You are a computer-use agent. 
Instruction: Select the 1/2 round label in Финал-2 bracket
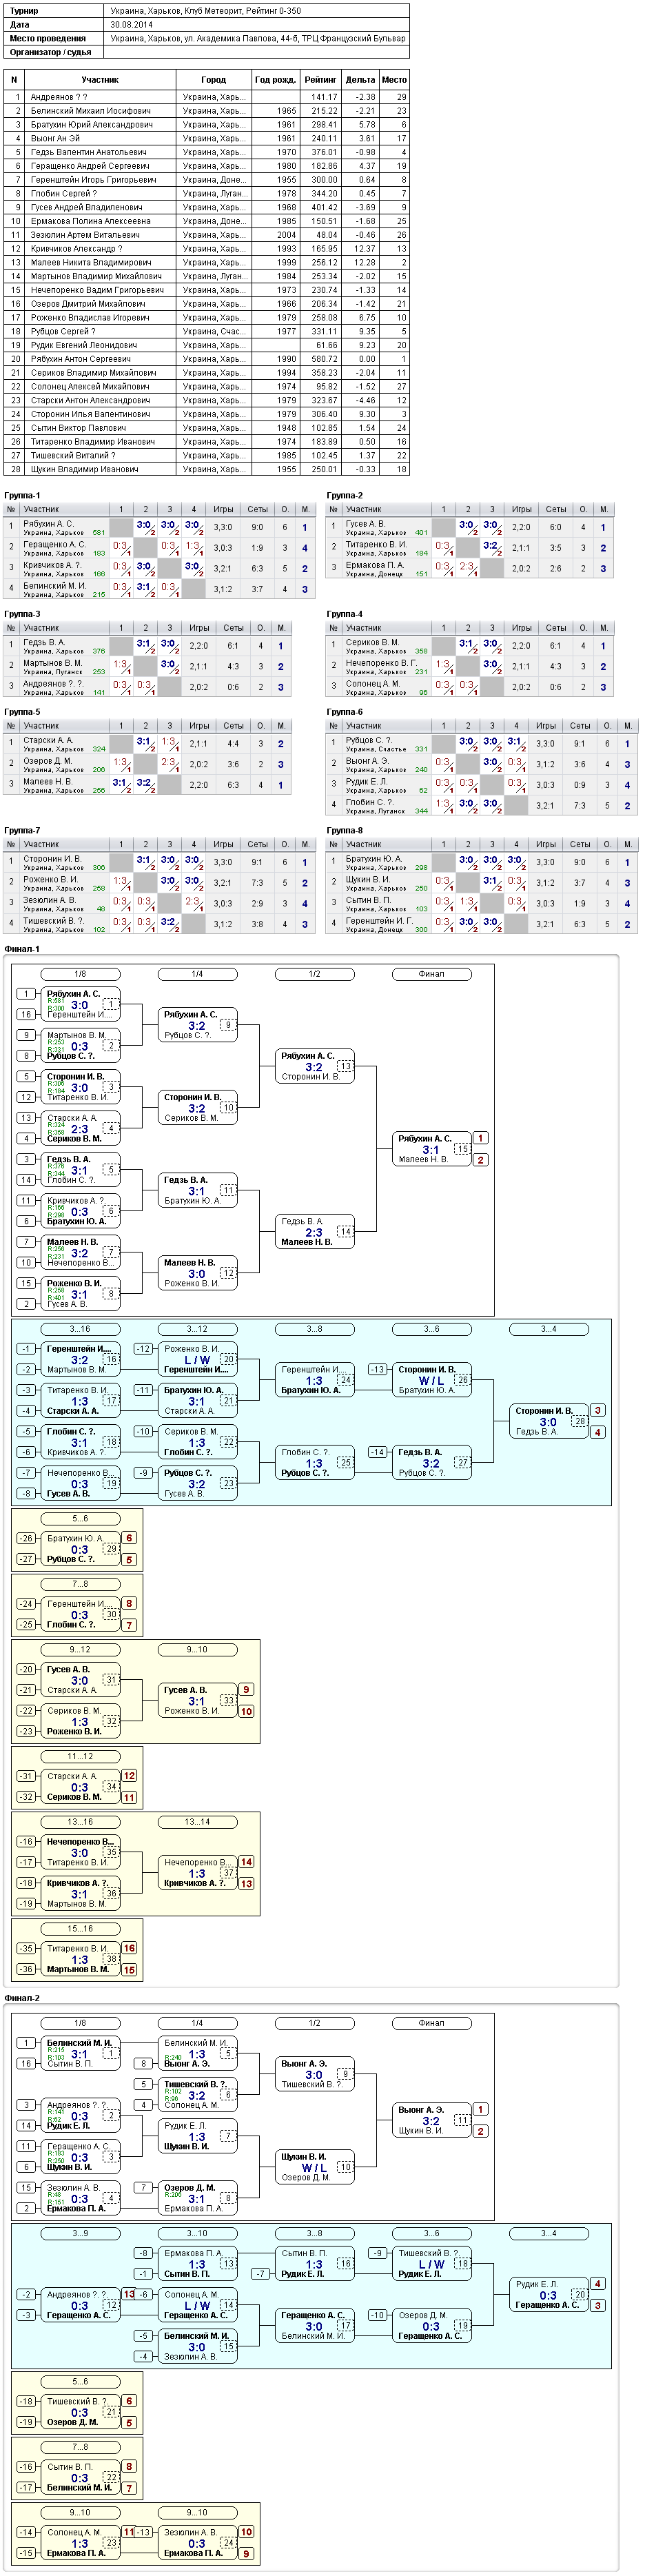coord(314,2023)
